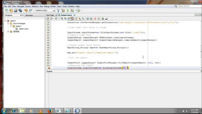
Task: Click the Undo arrow icon
Action: click(26, 10)
